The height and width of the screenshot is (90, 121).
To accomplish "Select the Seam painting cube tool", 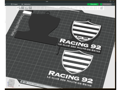I will 76,8.
